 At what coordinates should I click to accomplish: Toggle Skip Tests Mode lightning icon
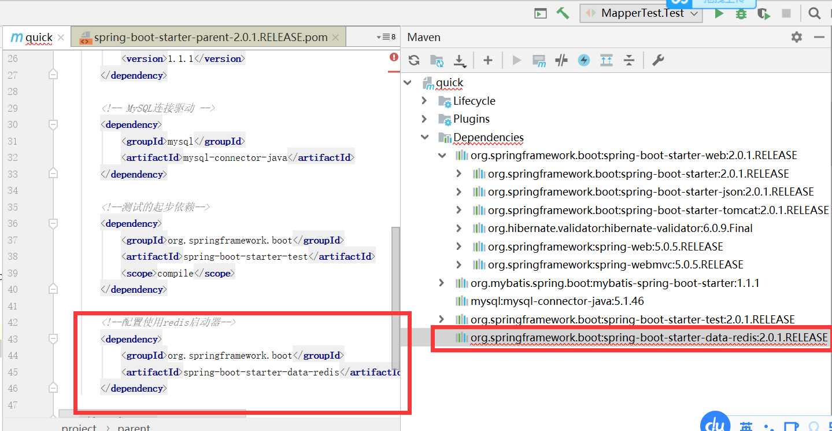coord(584,60)
